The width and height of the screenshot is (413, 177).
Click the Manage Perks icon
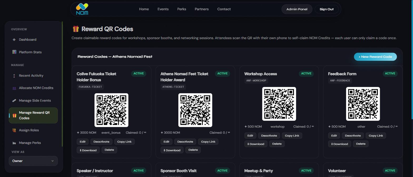(x=14, y=143)
